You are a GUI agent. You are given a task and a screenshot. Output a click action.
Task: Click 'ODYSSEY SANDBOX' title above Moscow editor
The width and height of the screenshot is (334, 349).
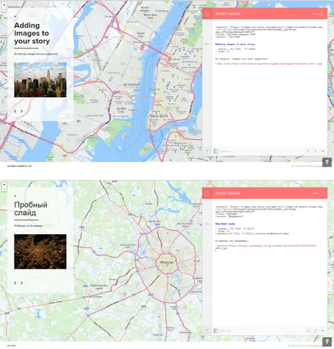[228, 193]
